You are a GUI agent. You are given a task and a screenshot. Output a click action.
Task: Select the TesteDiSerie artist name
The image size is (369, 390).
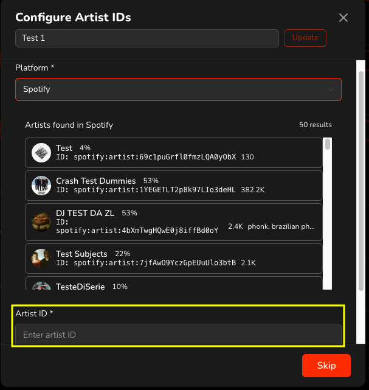82,287
